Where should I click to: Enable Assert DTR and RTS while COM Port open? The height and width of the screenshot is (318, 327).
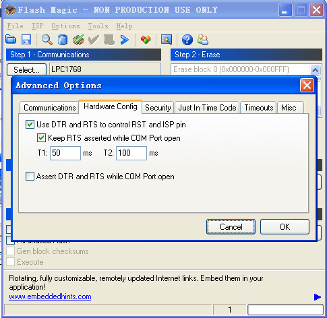click(30, 177)
